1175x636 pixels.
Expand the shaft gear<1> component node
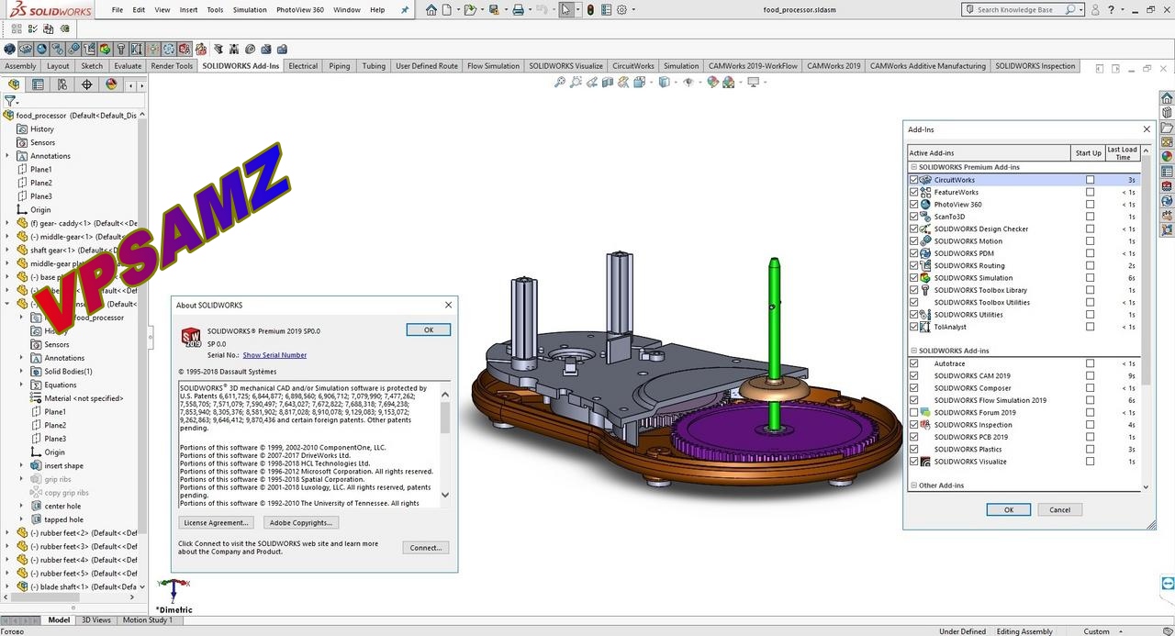tap(8, 250)
